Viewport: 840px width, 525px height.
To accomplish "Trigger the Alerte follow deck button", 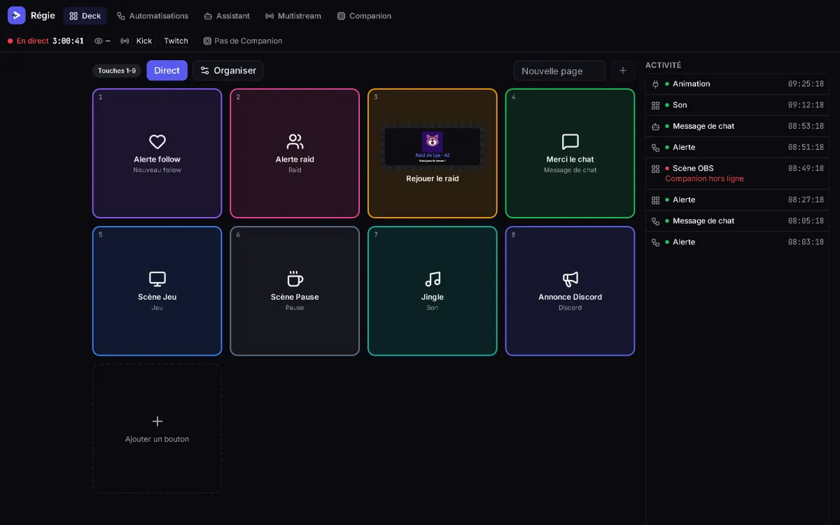I will [x=157, y=153].
